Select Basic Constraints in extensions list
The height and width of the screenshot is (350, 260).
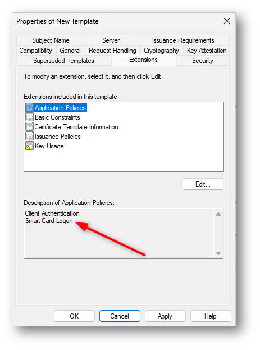(x=57, y=117)
